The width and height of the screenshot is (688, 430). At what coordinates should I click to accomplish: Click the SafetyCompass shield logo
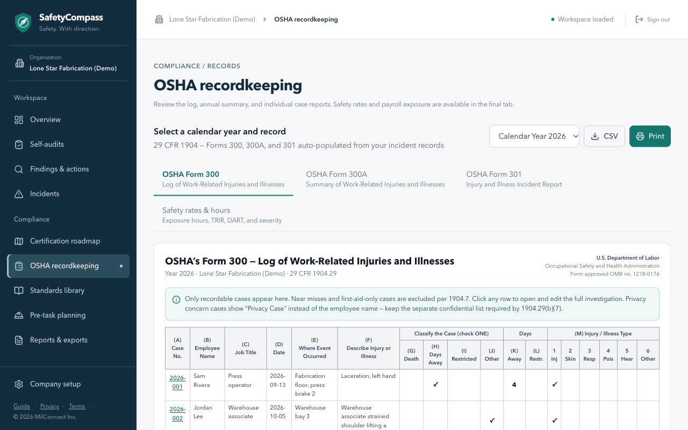(x=23, y=23)
